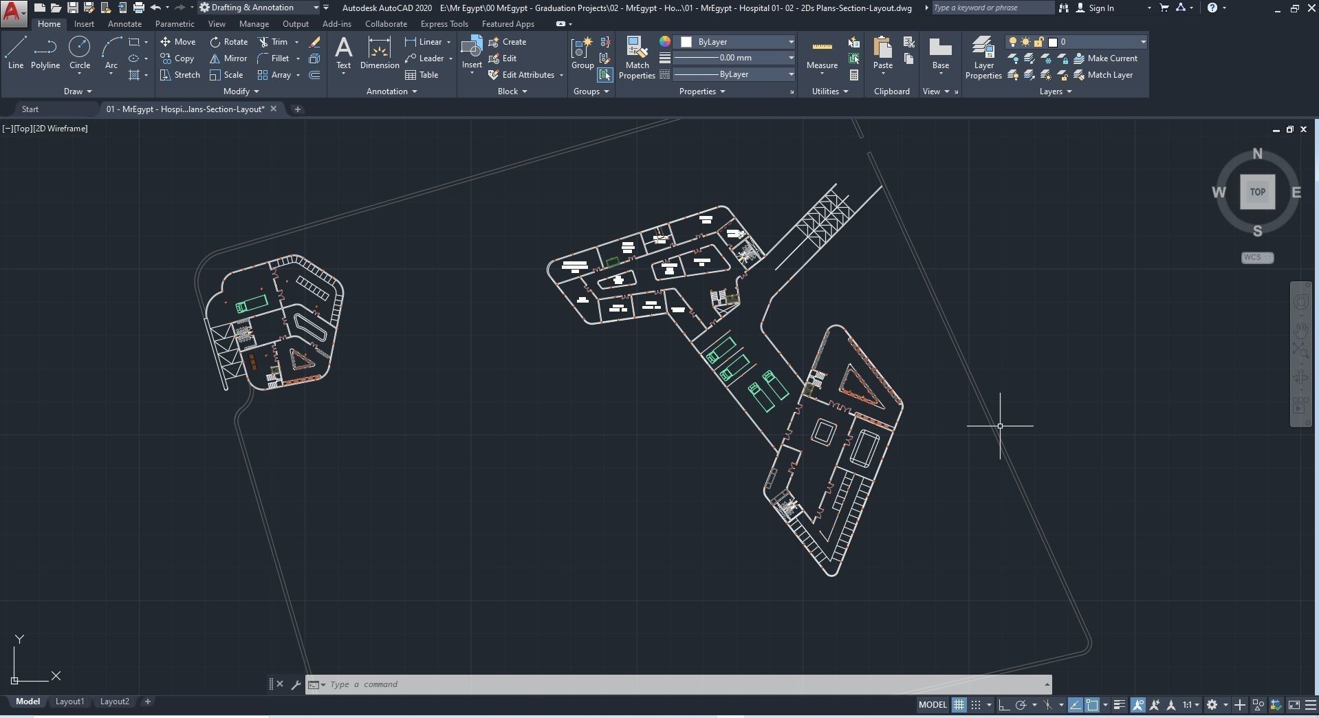Click the Match Properties tool
Image resolution: width=1319 pixels, height=718 pixels.
636,58
